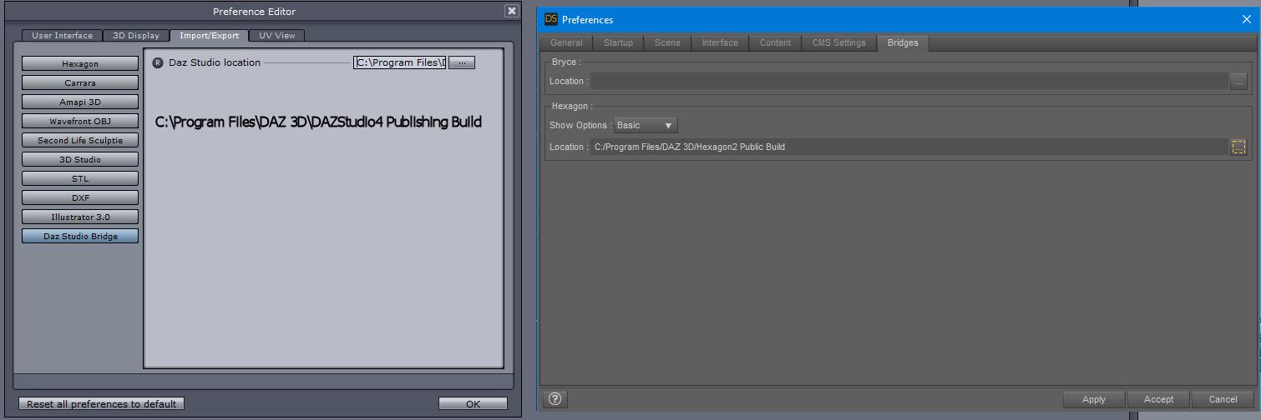
Task: Click the Accept button
Action: click(x=1158, y=399)
